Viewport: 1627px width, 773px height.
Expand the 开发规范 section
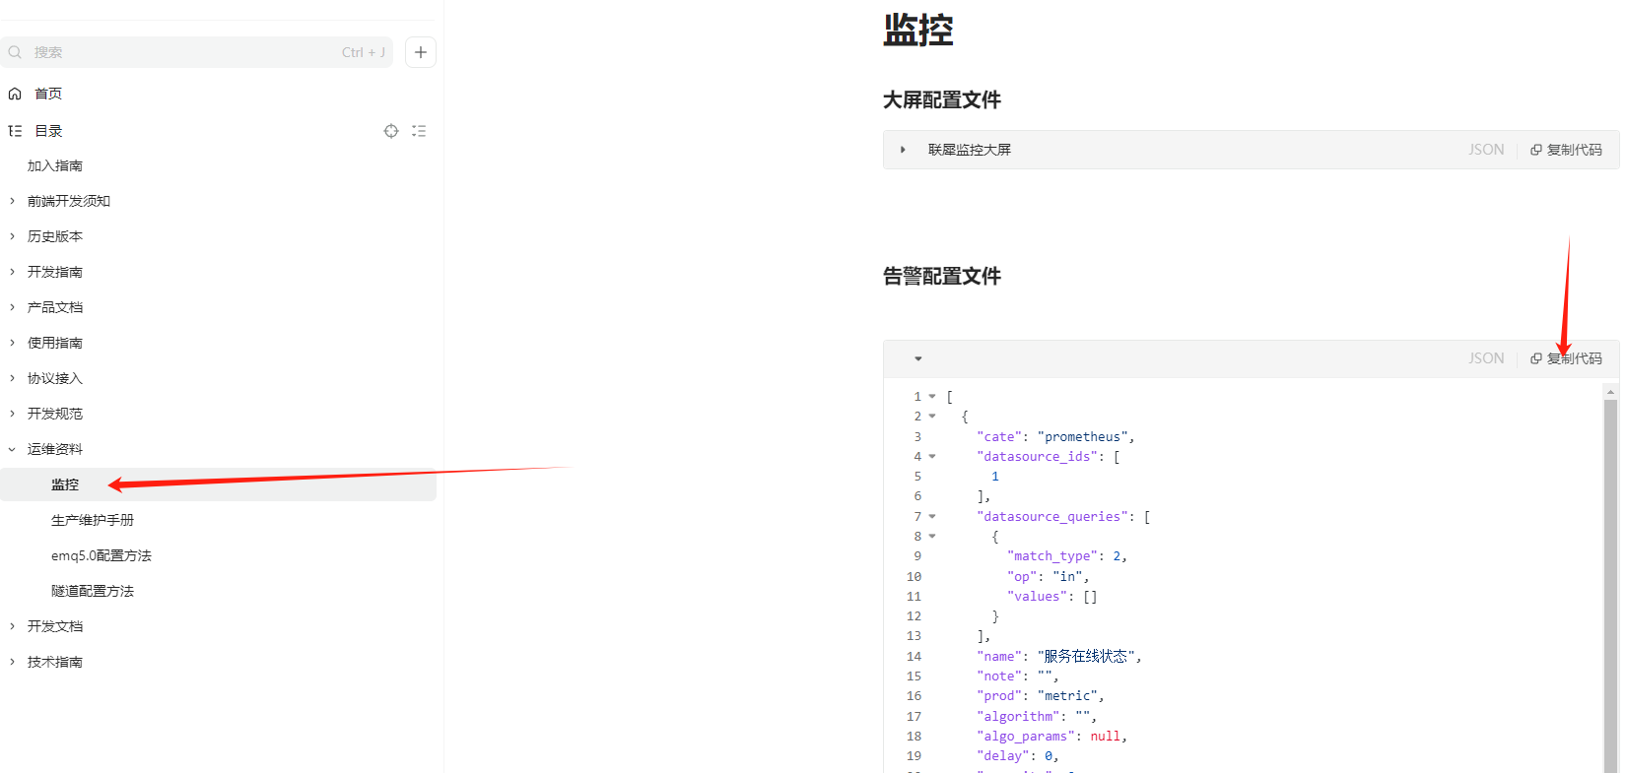pyautogui.click(x=12, y=414)
